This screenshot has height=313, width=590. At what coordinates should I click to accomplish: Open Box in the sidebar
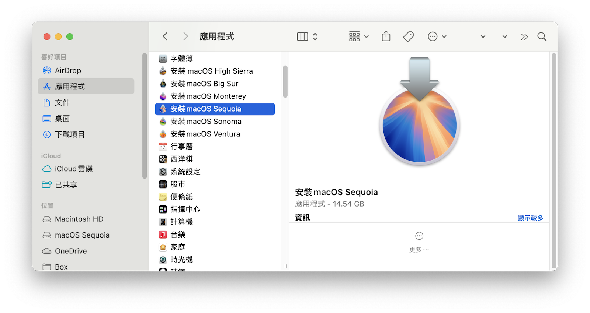point(86,267)
